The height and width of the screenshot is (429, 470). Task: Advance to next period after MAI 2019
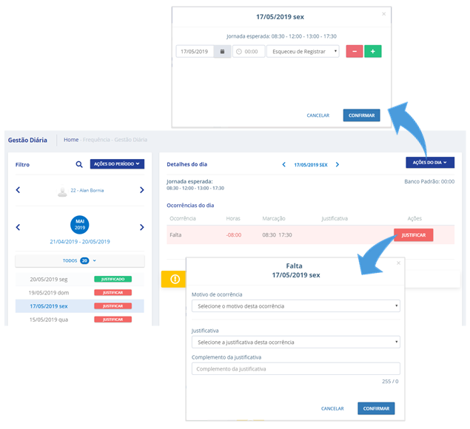(x=141, y=226)
